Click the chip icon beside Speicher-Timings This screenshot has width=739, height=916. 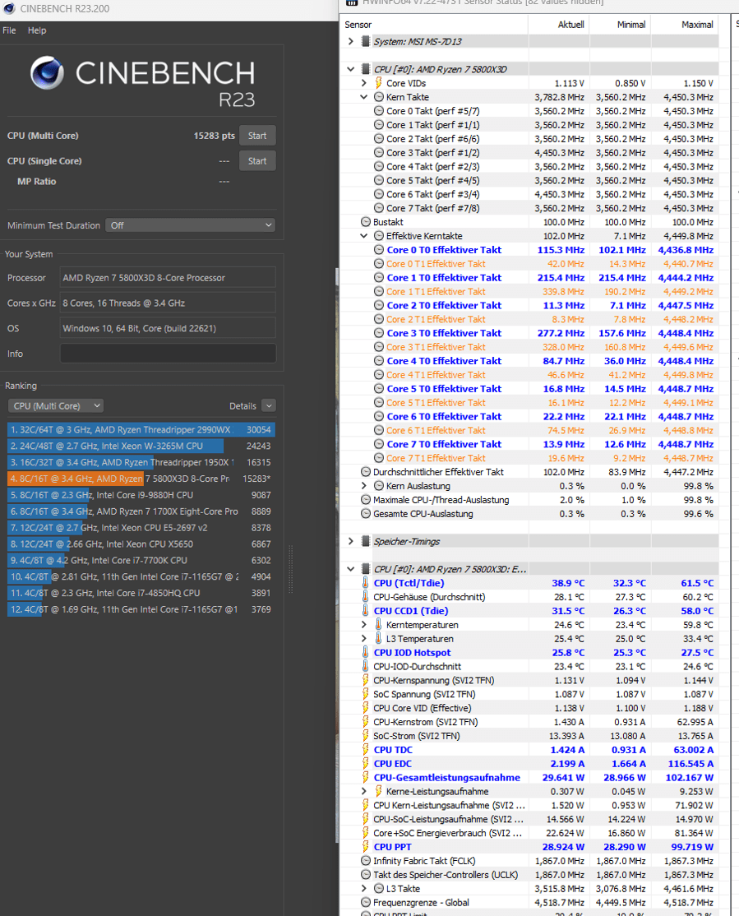366,542
